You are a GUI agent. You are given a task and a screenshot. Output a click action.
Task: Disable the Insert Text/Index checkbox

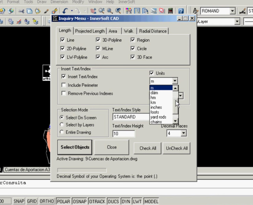pyautogui.click(x=63, y=77)
